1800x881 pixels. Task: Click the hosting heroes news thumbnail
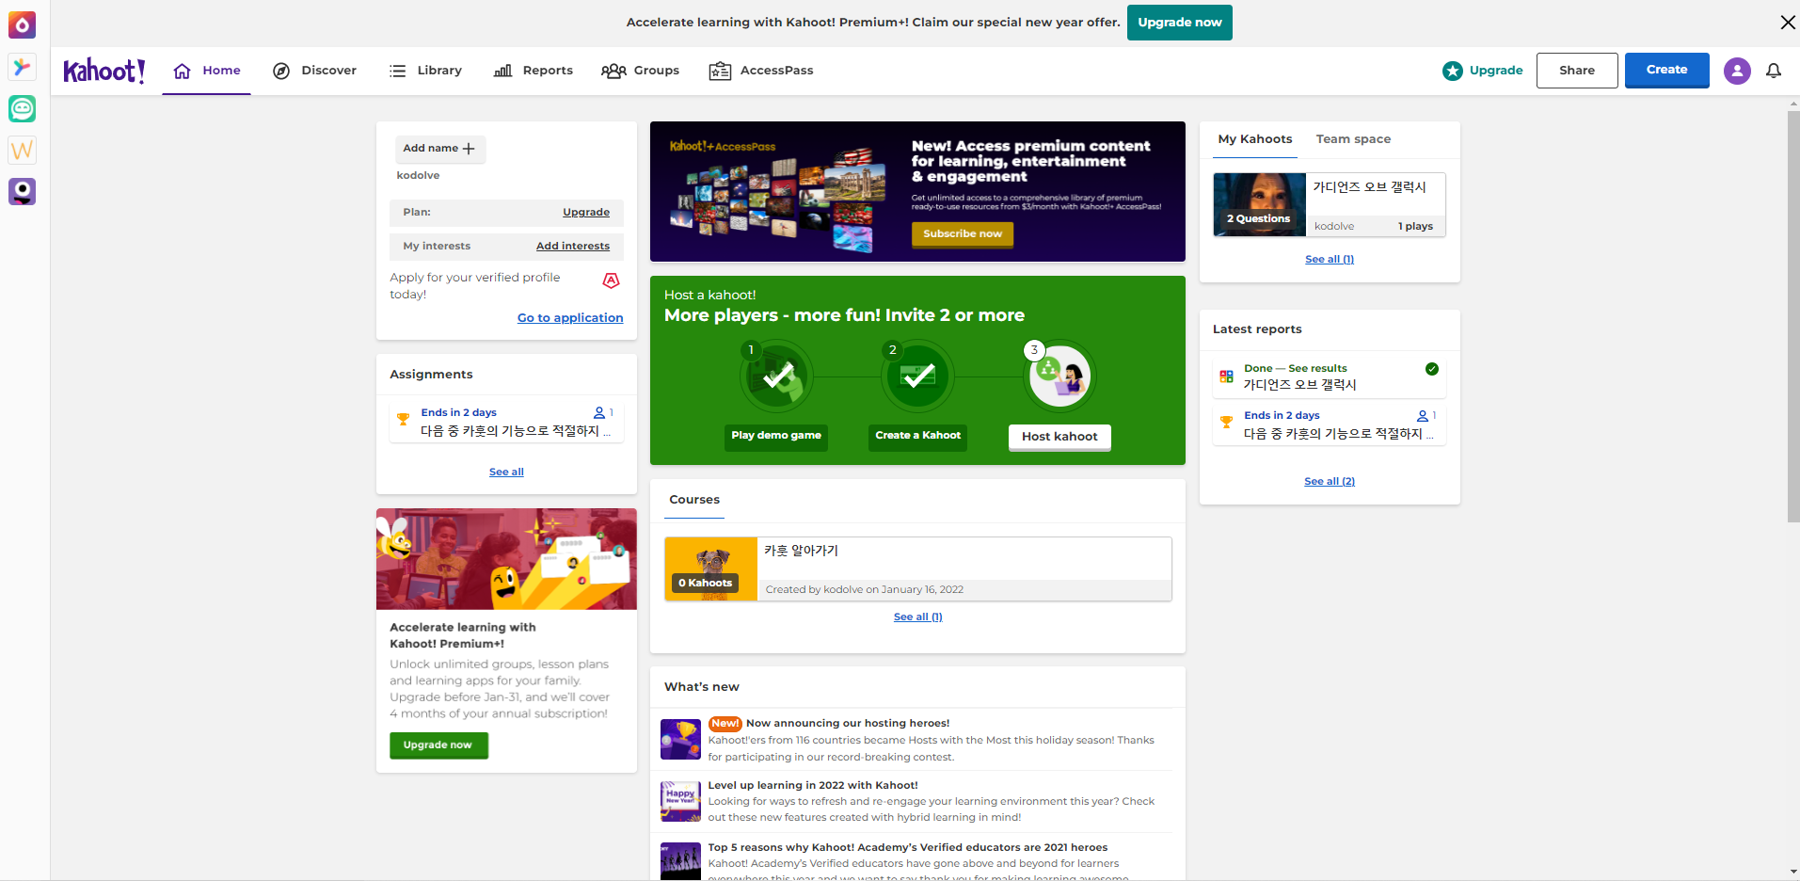pyautogui.click(x=680, y=740)
